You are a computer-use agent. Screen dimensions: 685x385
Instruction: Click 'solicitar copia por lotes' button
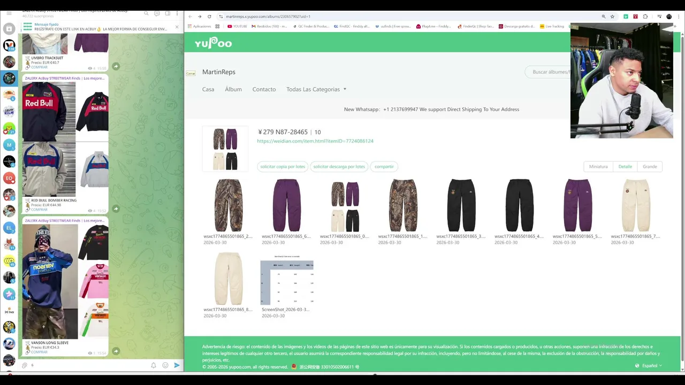283,166
